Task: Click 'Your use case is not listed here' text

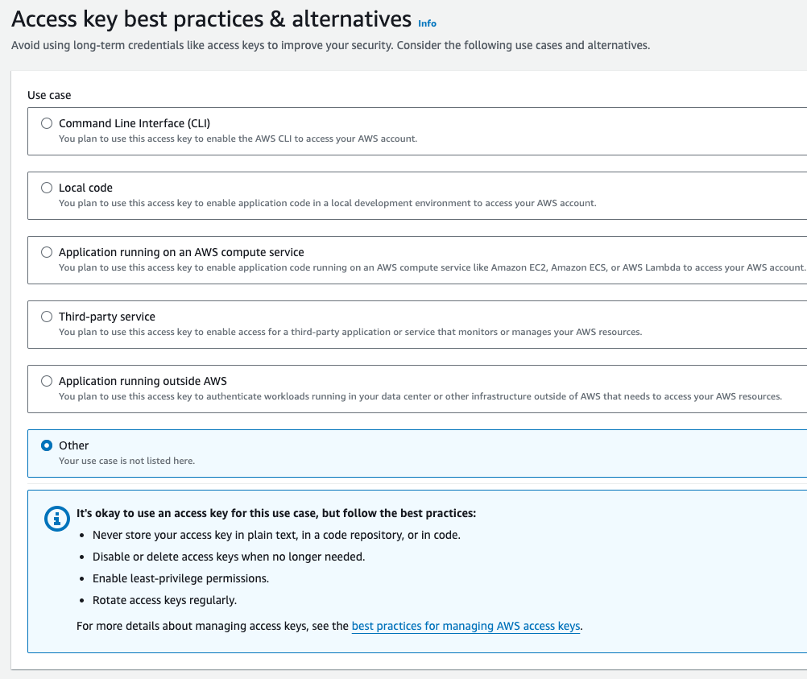Action: [x=126, y=461]
